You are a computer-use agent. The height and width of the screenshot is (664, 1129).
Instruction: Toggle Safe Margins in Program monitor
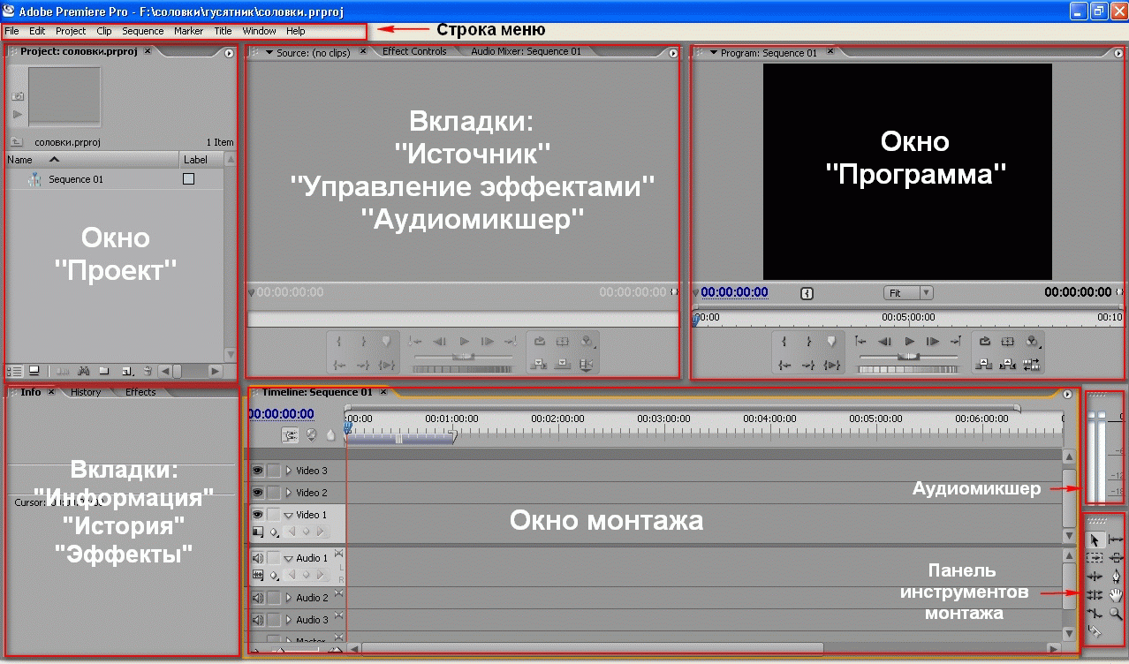tap(1007, 342)
